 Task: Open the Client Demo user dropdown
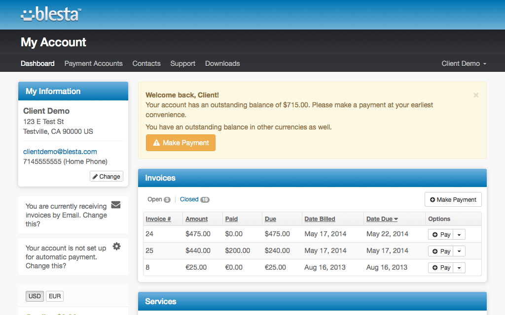click(x=464, y=63)
